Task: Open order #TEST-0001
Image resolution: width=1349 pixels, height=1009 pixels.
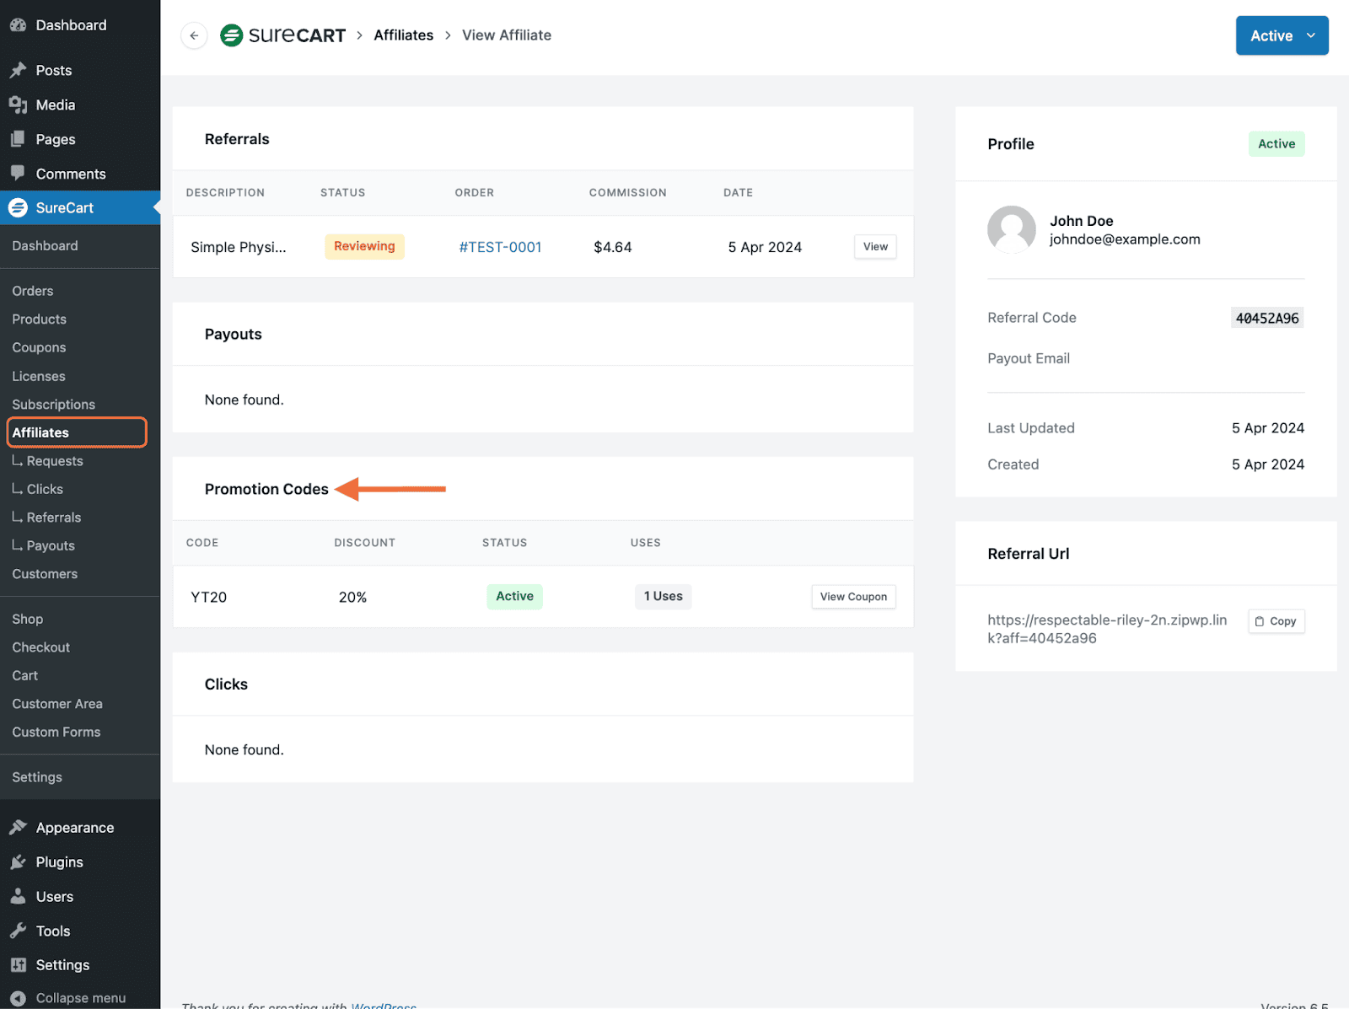Action: click(499, 246)
